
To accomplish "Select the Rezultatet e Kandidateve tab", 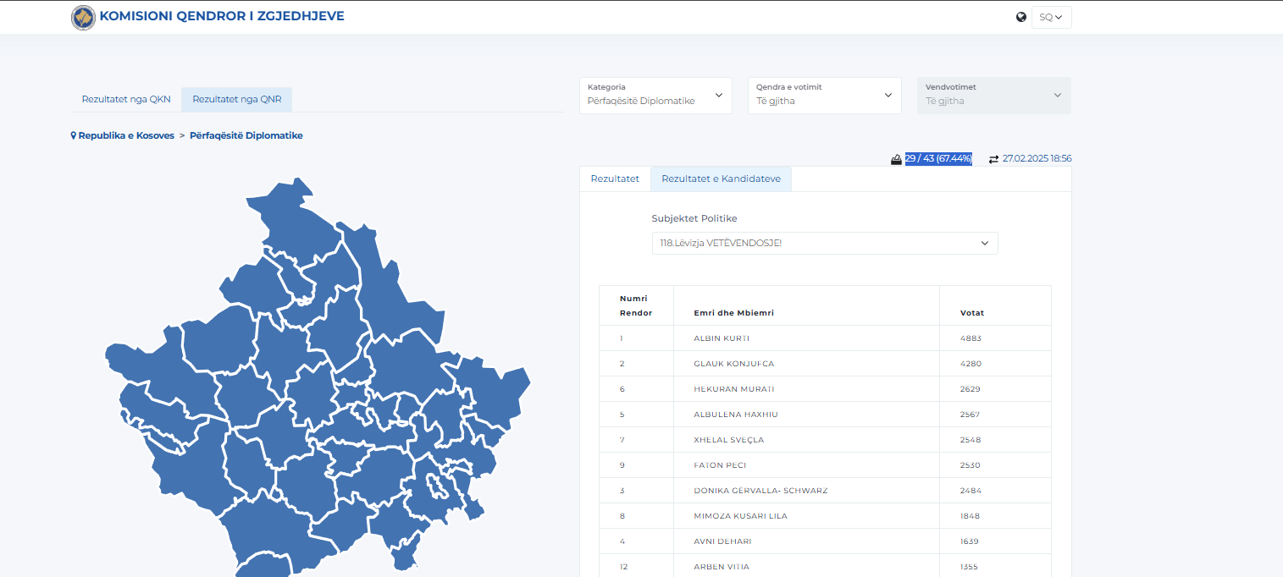I will [721, 179].
